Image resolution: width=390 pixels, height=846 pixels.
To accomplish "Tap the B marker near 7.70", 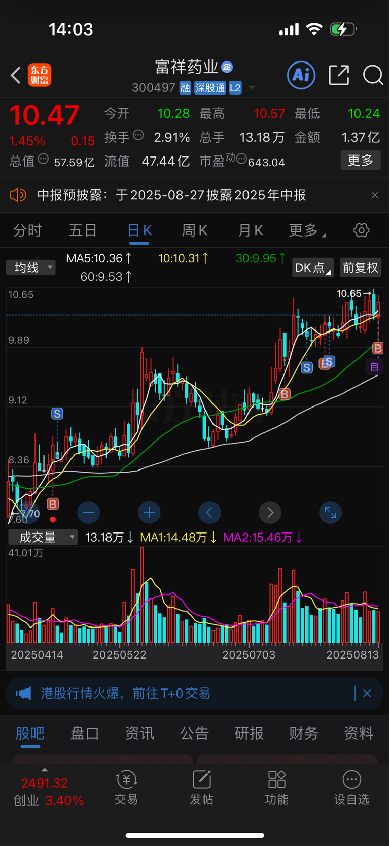I will pos(53,504).
